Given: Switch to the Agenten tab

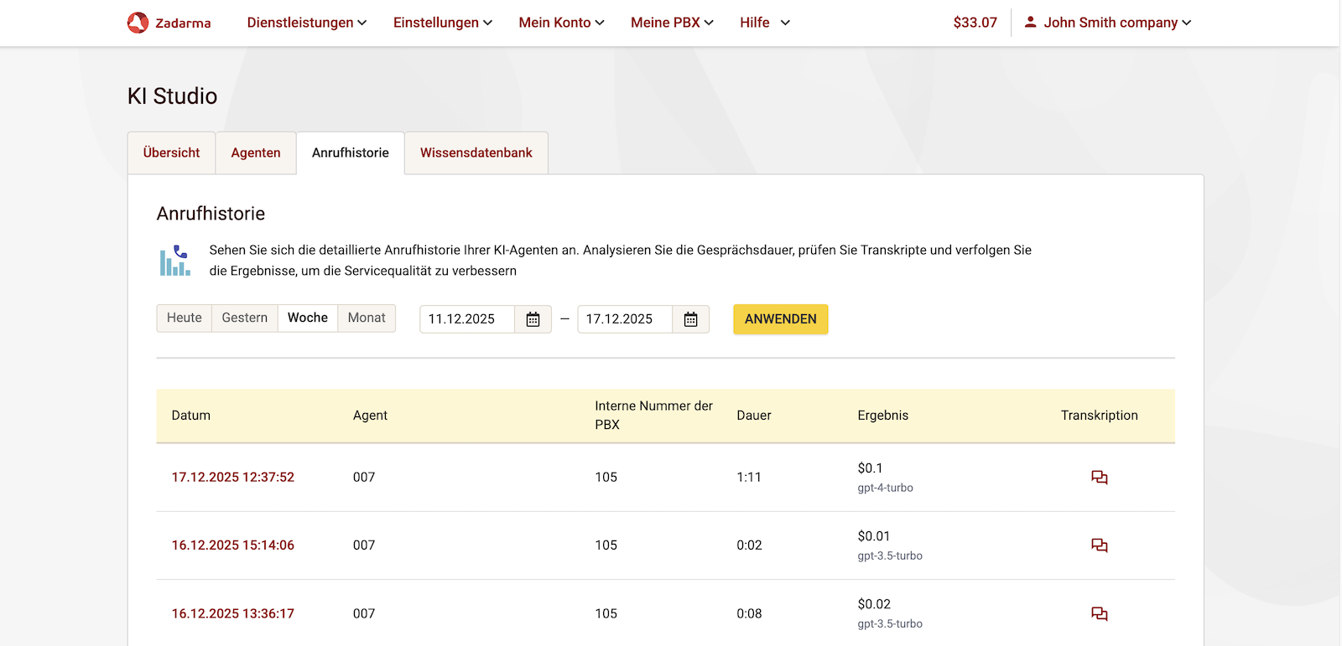Looking at the screenshot, I should [x=256, y=153].
